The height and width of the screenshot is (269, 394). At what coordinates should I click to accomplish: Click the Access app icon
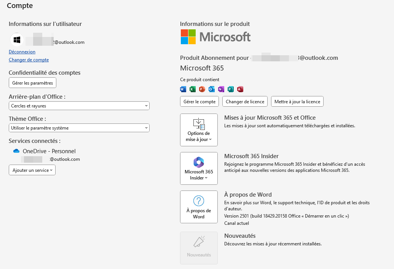click(x=240, y=89)
